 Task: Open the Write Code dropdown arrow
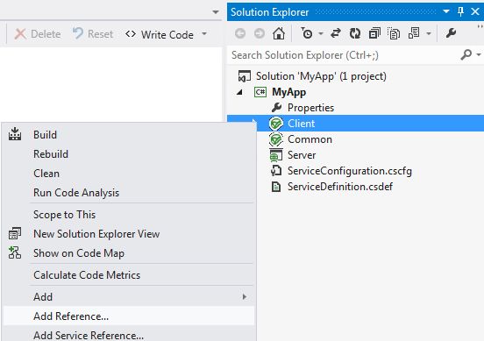point(204,33)
